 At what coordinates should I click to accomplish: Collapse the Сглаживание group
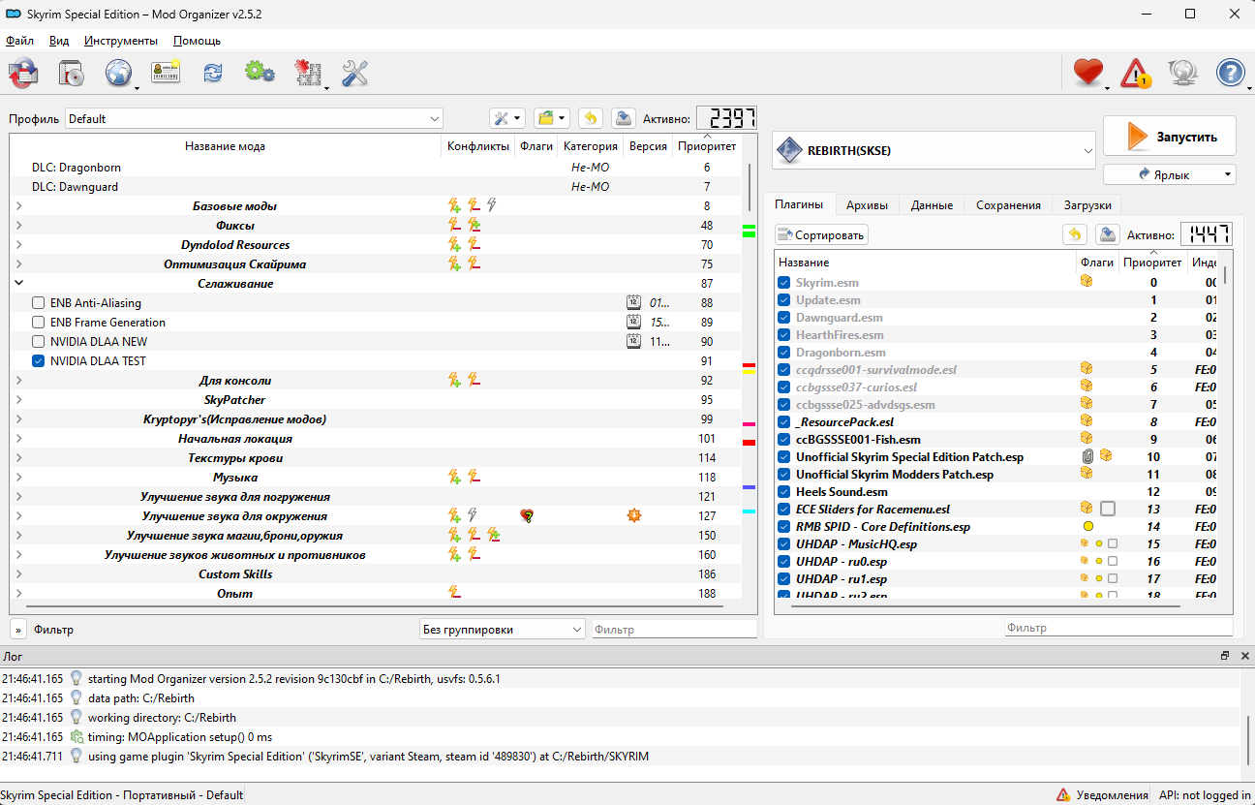click(18, 284)
